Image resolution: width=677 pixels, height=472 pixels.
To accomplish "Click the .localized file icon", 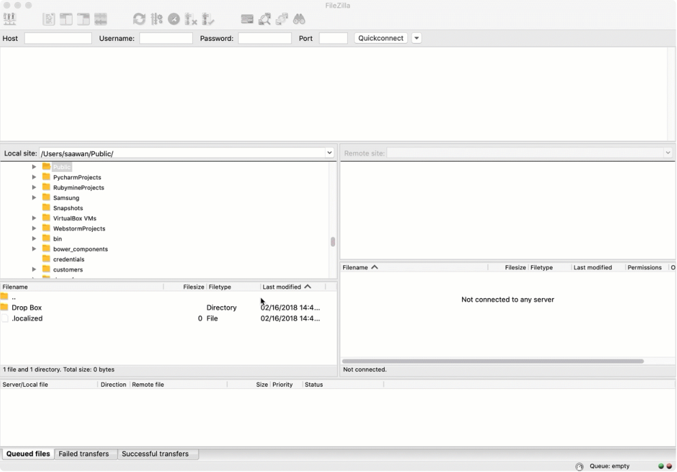I will [x=5, y=319].
